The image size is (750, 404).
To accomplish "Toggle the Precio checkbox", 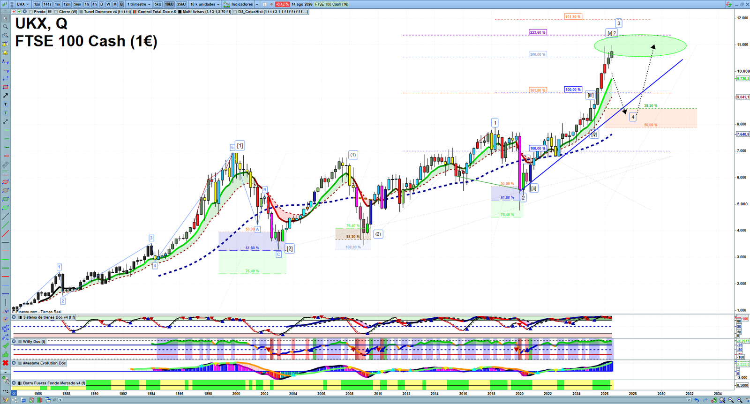I will (x=31, y=11).
